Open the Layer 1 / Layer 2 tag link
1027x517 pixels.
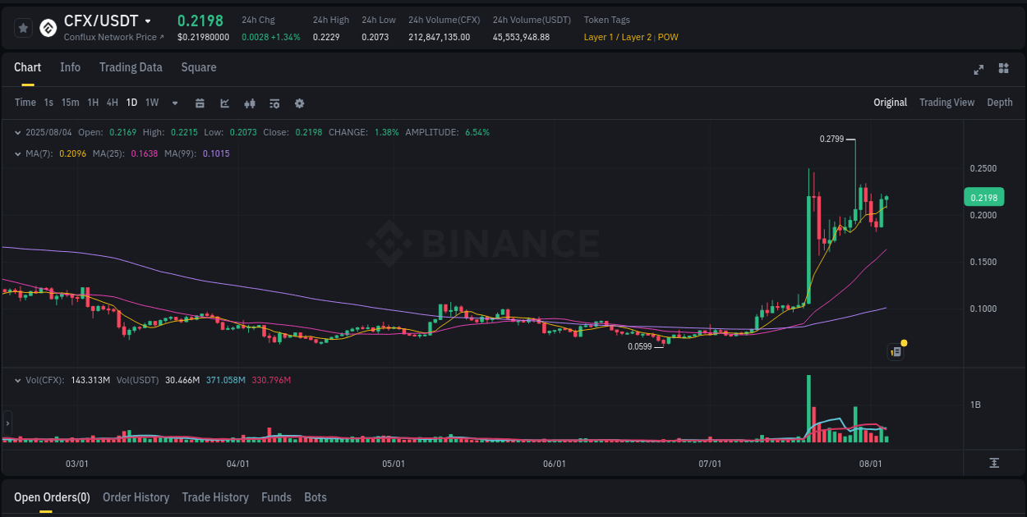click(617, 37)
